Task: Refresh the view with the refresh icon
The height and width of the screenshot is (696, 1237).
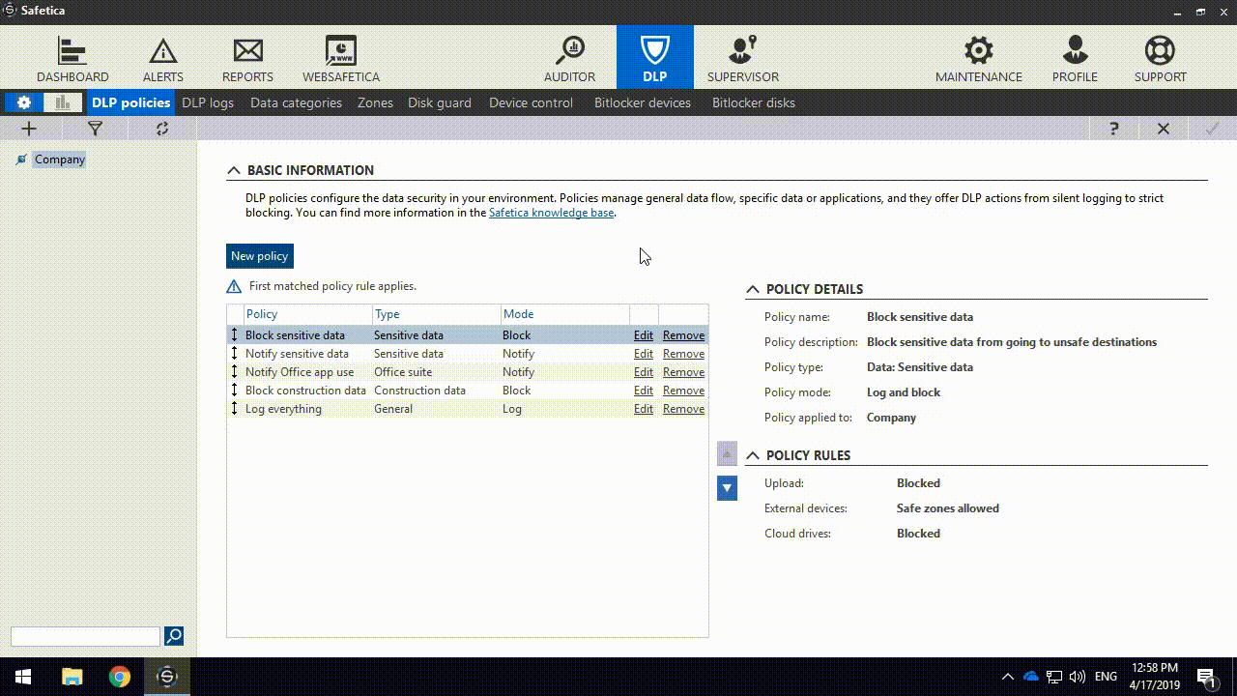Action: 161,128
